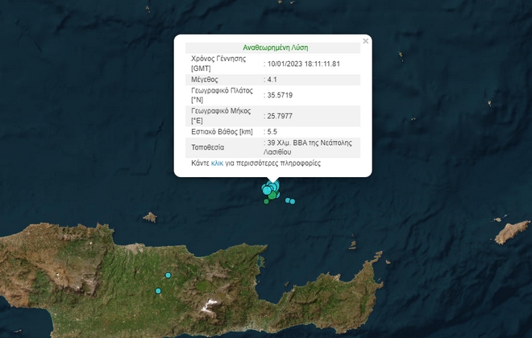The image size is (532, 338).
Task: Click the latitude value 35.5719
Action: pyautogui.click(x=281, y=94)
